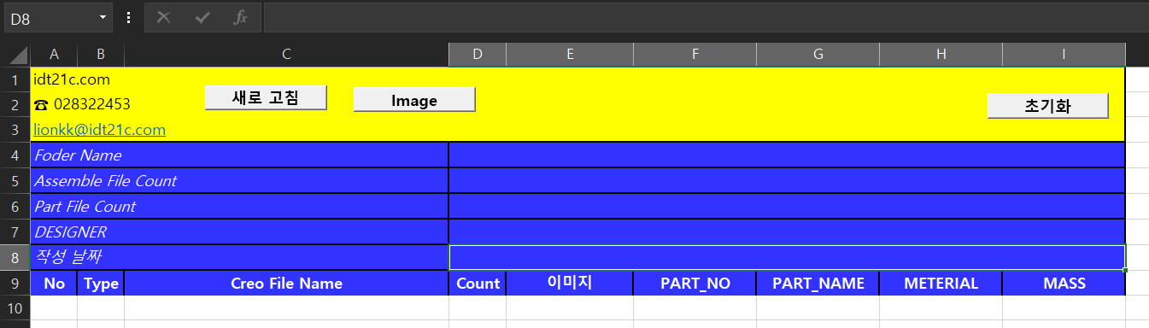Click the value cell beside Foder Name
Viewport: 1149px width, 328px height.
point(787,155)
